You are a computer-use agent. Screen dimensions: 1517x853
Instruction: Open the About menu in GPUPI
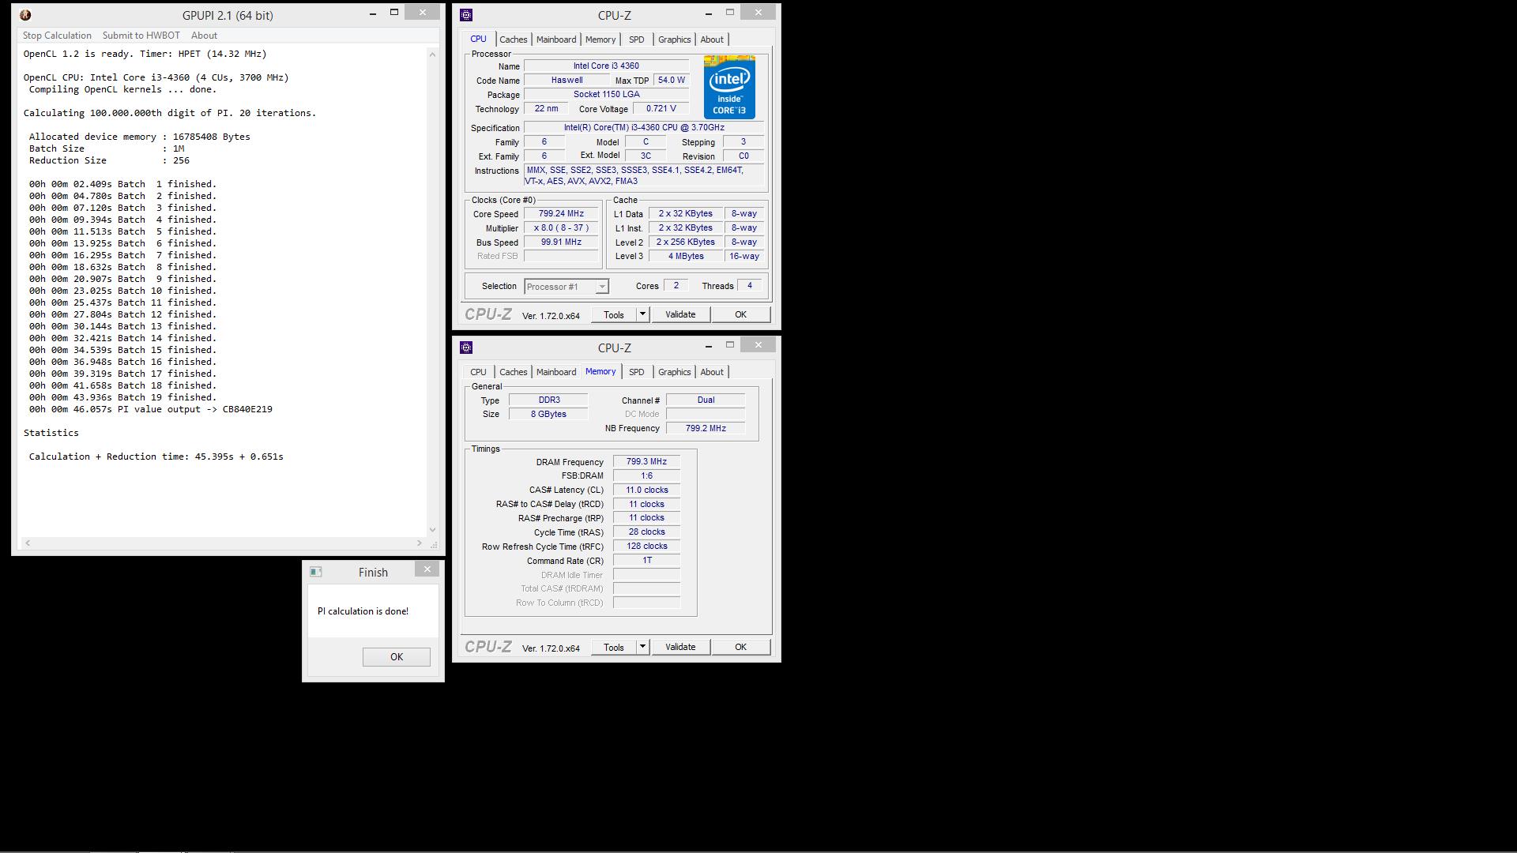click(204, 36)
